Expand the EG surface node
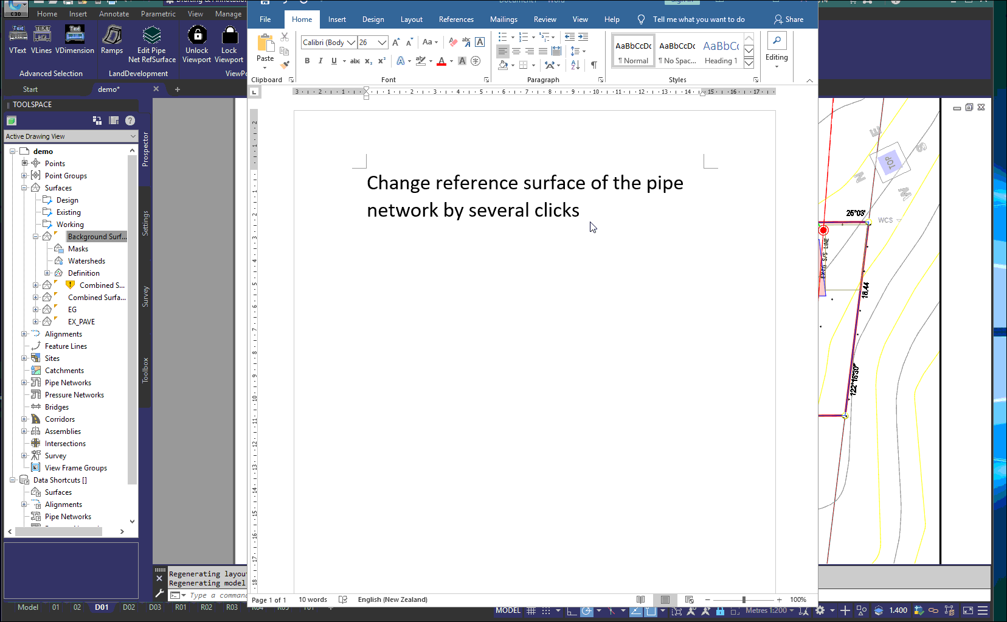 35,310
